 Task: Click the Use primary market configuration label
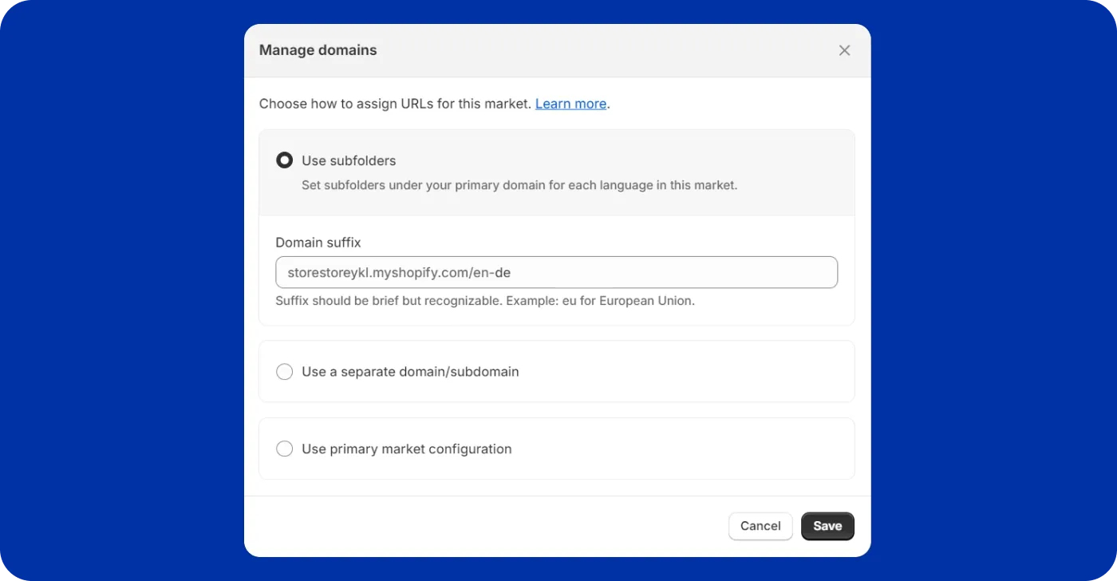click(x=406, y=449)
